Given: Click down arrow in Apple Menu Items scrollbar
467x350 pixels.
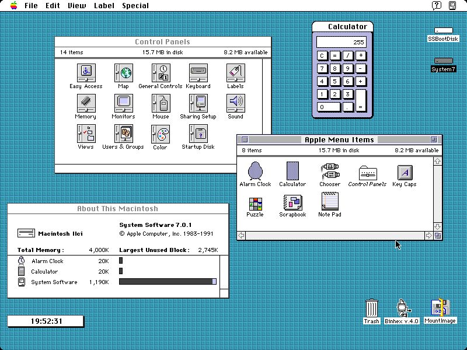Looking at the screenshot, I should (437, 226).
